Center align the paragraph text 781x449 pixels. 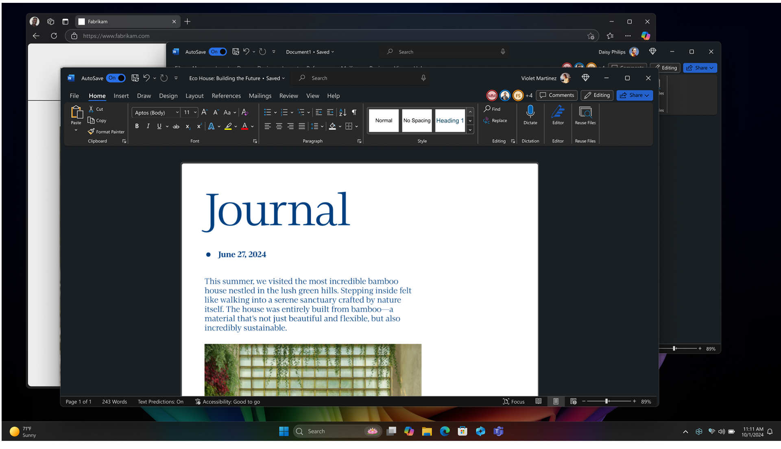point(279,126)
